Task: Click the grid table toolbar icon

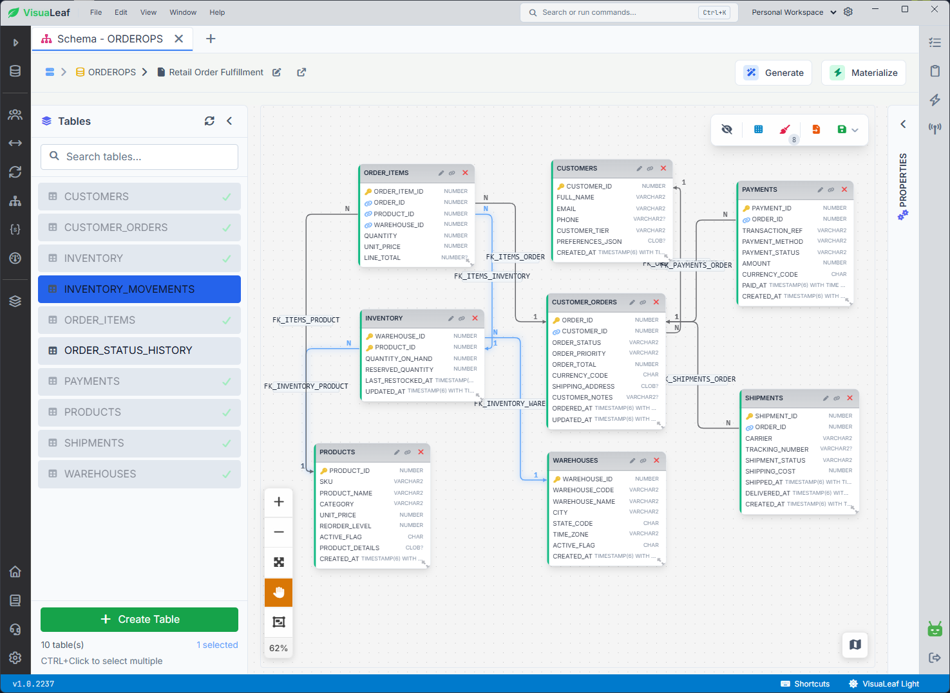Action: click(x=759, y=129)
